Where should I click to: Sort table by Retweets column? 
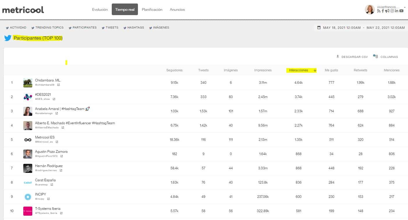361,70
